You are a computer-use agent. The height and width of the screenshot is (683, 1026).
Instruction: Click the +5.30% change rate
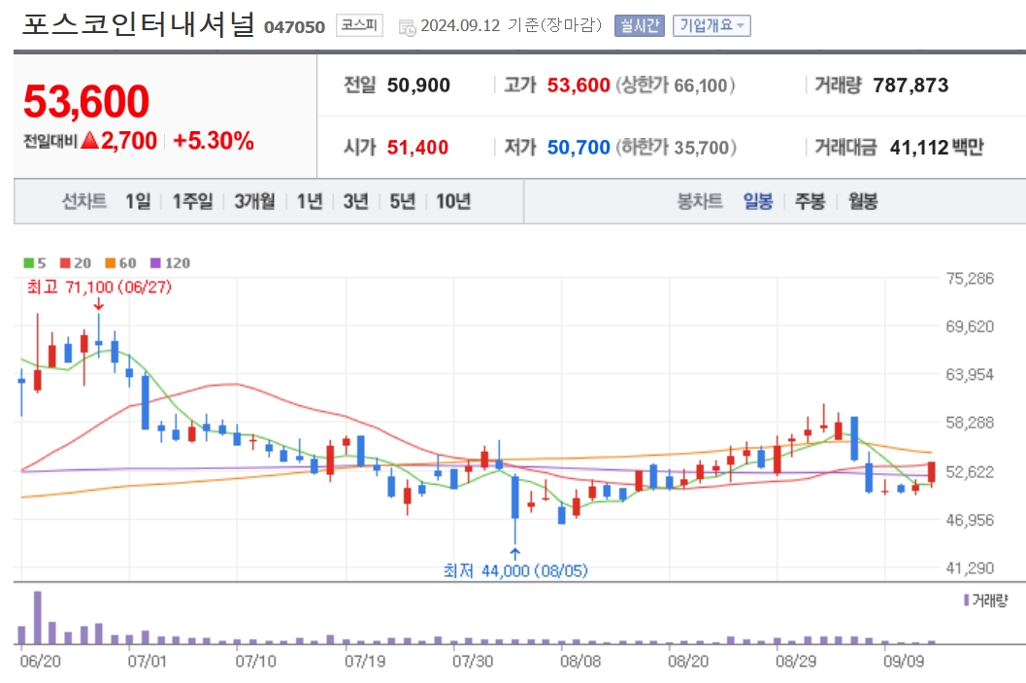click(214, 141)
